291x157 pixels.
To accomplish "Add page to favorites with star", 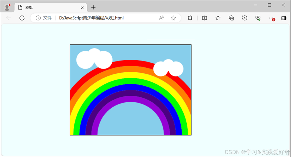I will coord(173,18).
